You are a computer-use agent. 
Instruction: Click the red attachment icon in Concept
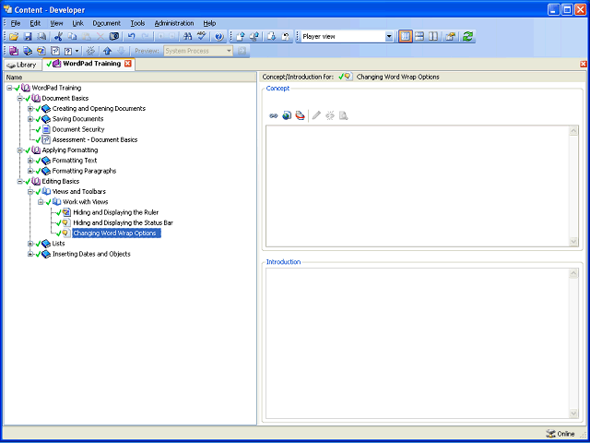(x=300, y=115)
